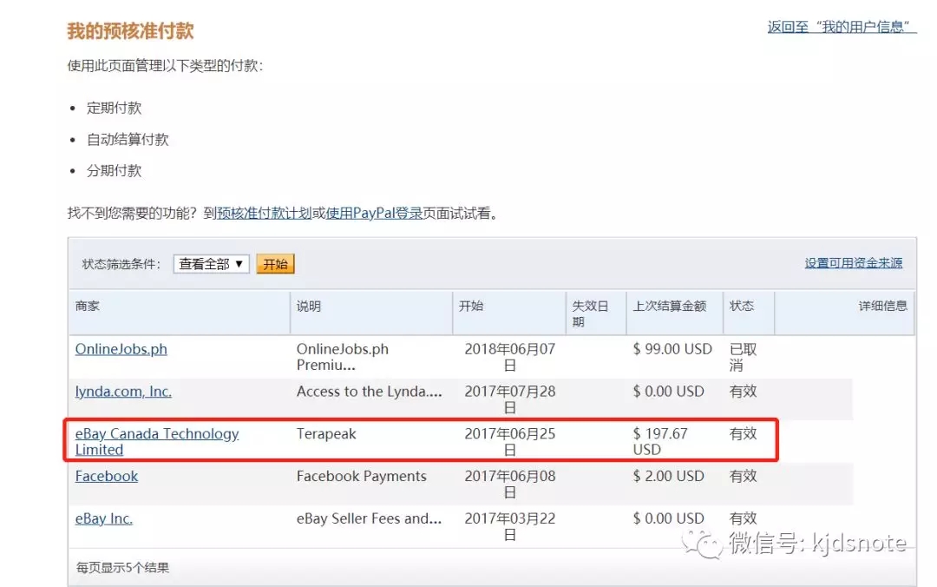Click the 开始 button
Image resolution: width=937 pixels, height=587 pixels.
pyautogui.click(x=276, y=264)
